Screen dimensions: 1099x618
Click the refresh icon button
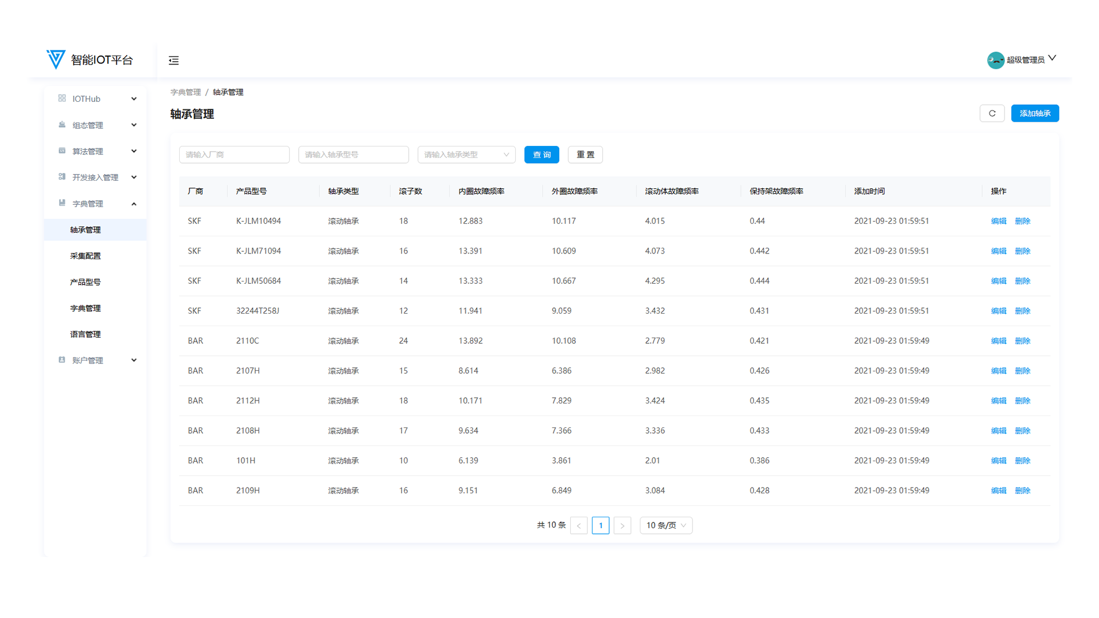tap(992, 113)
